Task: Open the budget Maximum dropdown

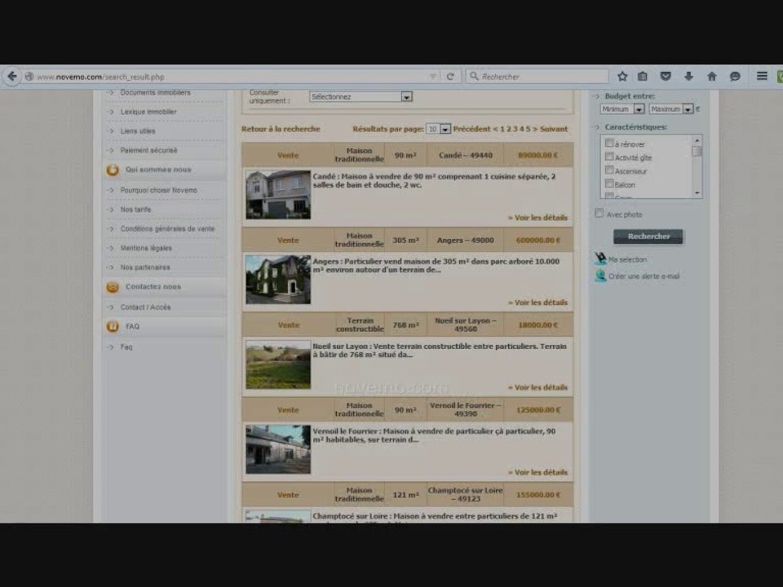Action: (671, 108)
